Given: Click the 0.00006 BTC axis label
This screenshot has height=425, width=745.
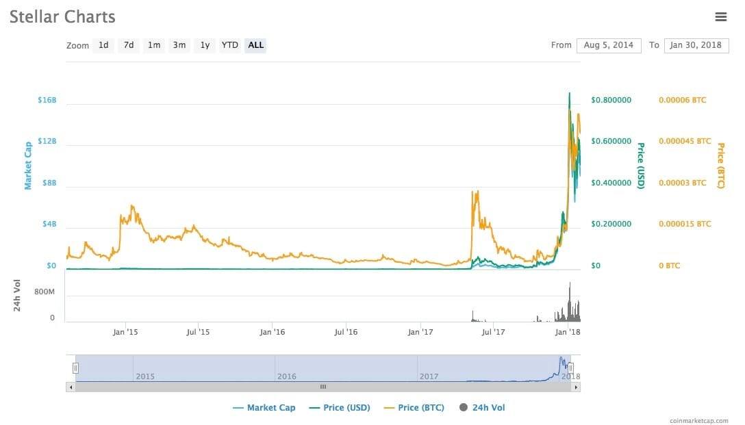Looking at the screenshot, I should tap(682, 100).
